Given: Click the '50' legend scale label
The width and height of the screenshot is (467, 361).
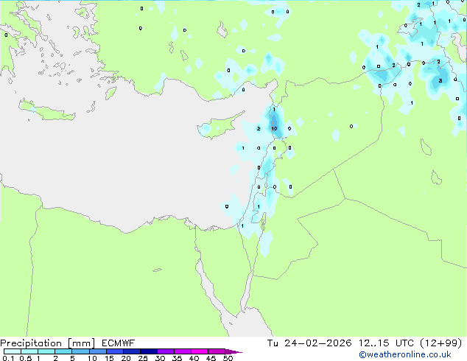Looking at the screenshot, I should [228, 358].
